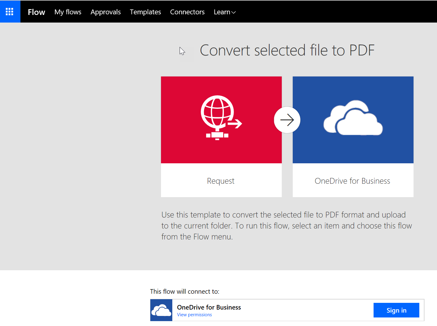Screen dimensions: 437x326
Task: Click the OneDrive cloud icon in the connection card
Action: [x=161, y=310]
